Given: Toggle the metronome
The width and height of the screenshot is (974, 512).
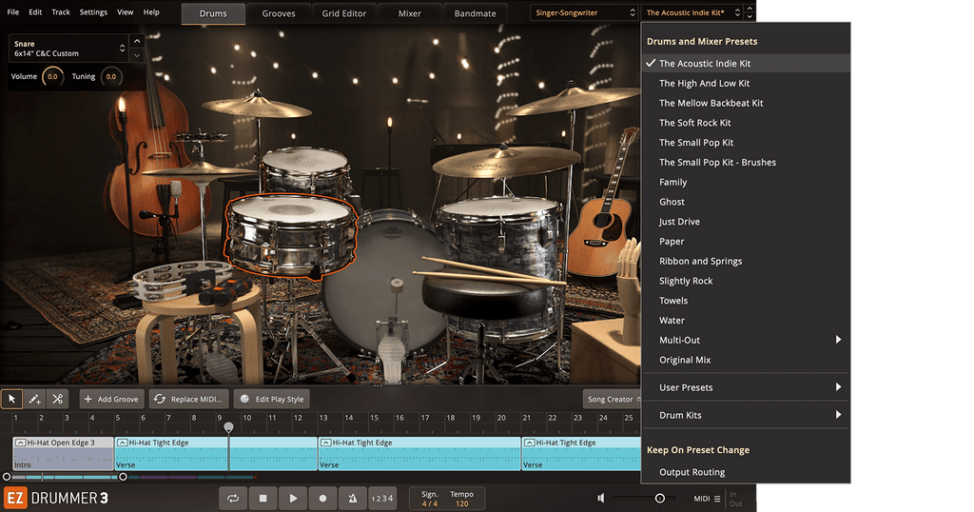Looking at the screenshot, I should pyautogui.click(x=352, y=499).
